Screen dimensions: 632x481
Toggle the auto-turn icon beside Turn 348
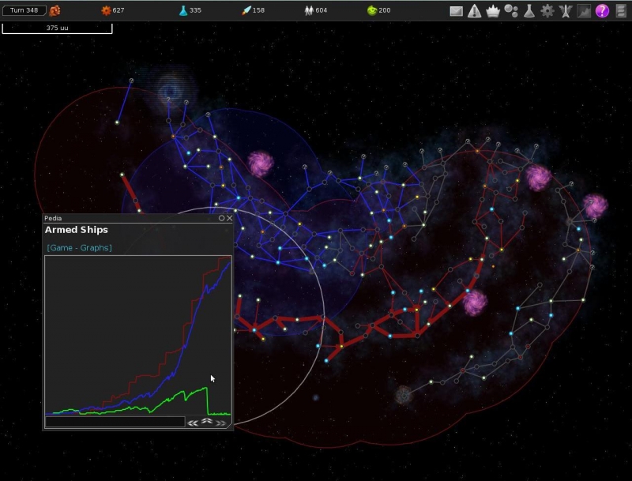(55, 10)
